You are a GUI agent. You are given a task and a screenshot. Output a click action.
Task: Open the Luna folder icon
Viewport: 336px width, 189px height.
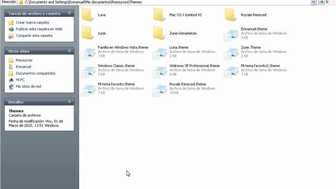pos(88,15)
